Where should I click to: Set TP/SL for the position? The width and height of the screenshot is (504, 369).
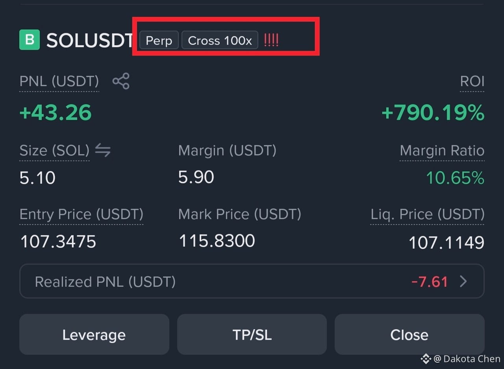(x=252, y=334)
